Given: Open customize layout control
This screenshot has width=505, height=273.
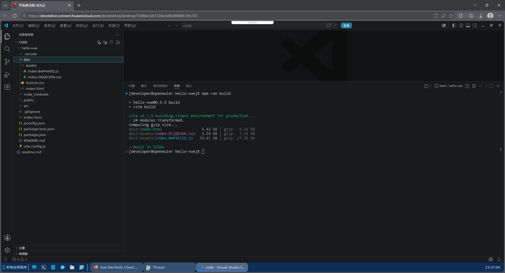Looking at the screenshot, I should [461, 25].
